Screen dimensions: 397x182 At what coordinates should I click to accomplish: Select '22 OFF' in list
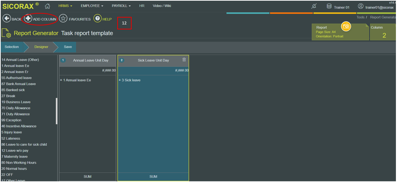(7, 175)
